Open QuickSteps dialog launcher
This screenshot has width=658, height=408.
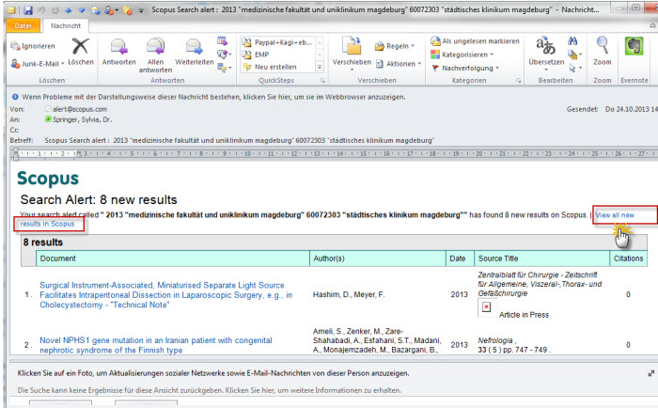pos(322,80)
